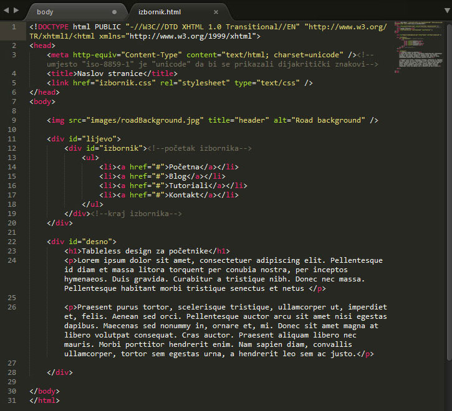The width and height of the screenshot is (452, 411).
Task: Click line number 22 in the gutter
Action: 13,242
